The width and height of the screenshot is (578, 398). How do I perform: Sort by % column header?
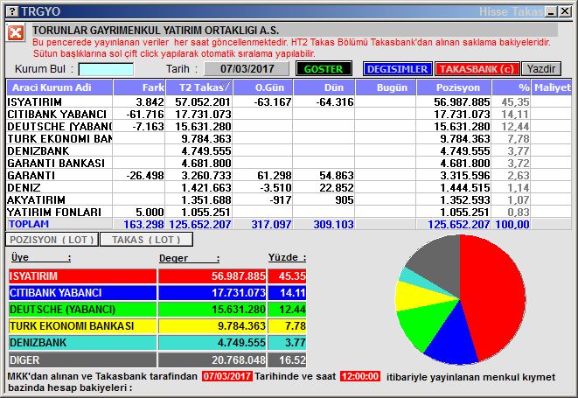click(512, 87)
